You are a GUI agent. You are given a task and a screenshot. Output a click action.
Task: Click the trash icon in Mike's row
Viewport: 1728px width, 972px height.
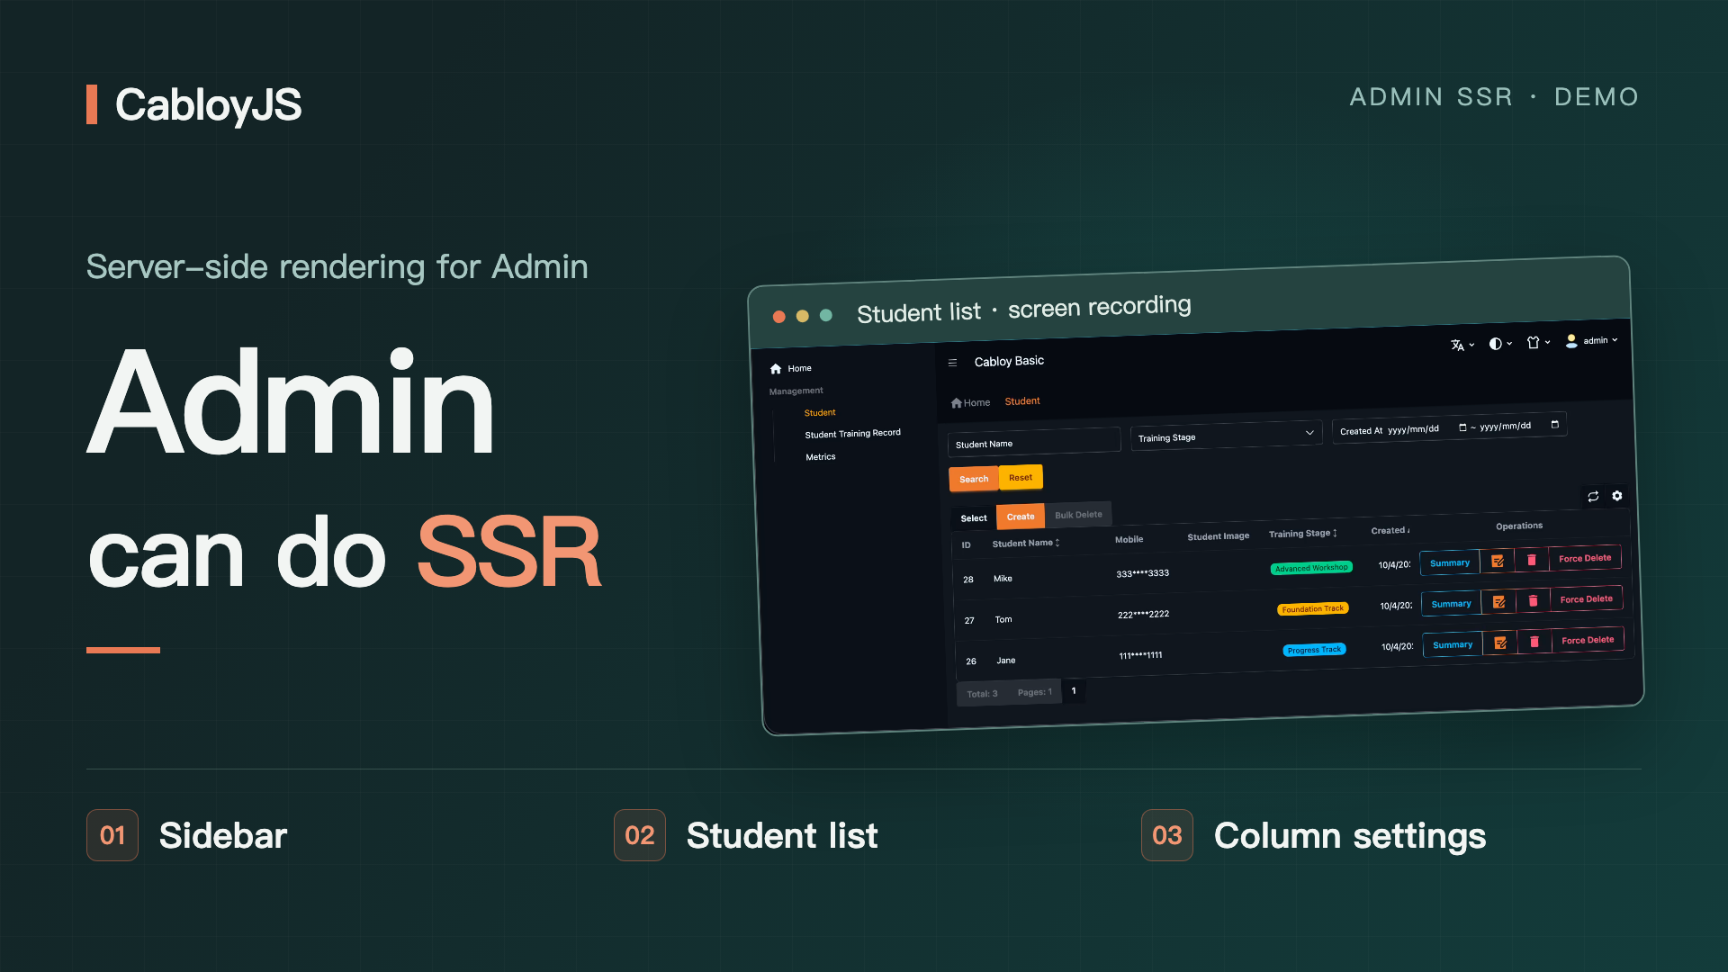(x=1532, y=560)
